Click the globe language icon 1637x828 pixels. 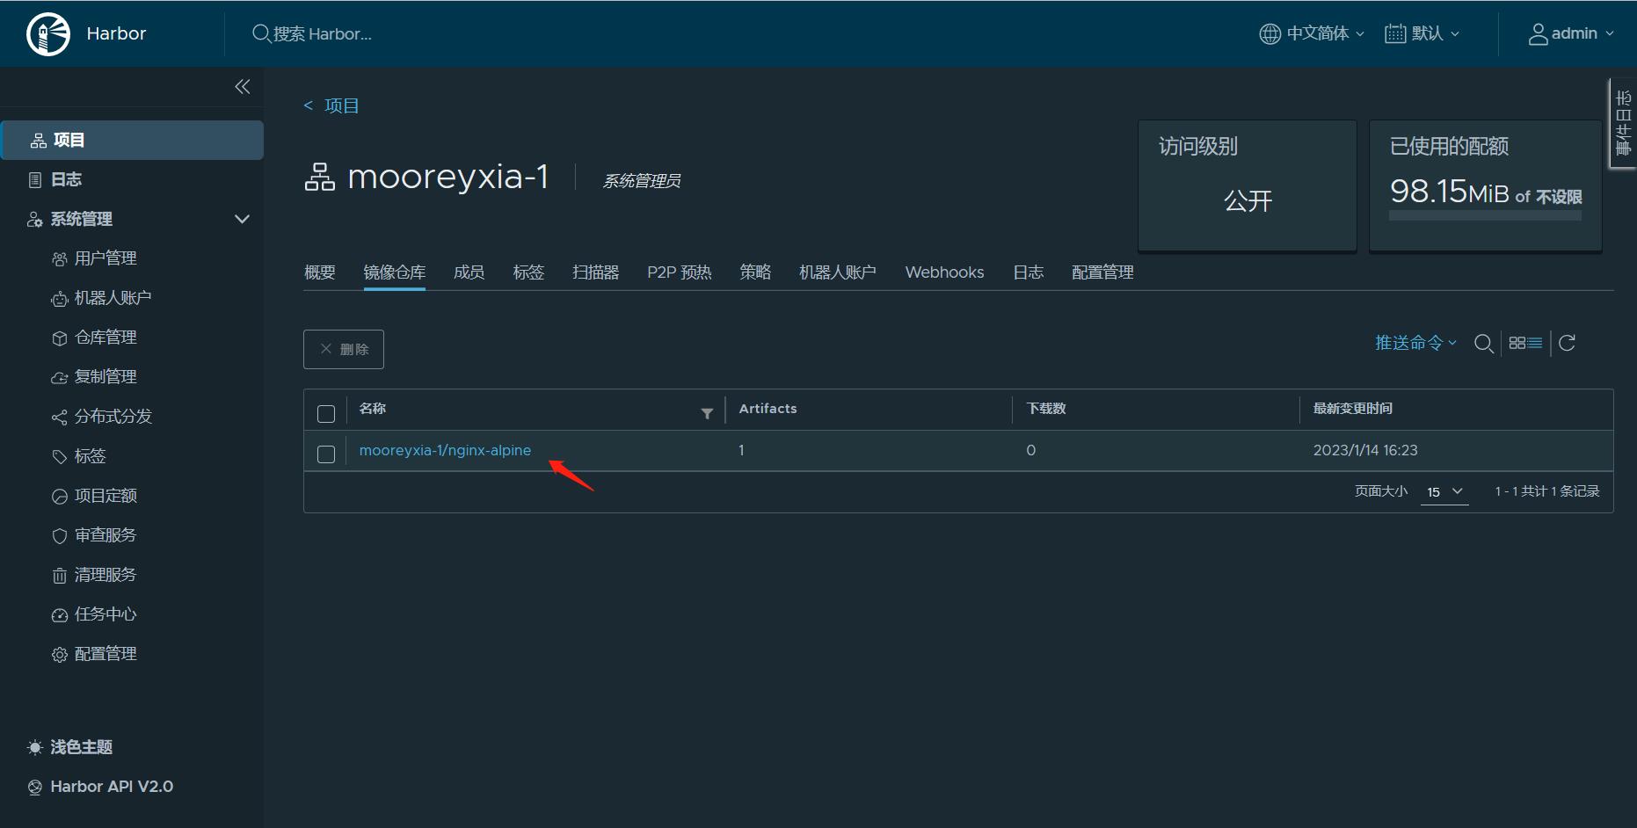(x=1270, y=33)
